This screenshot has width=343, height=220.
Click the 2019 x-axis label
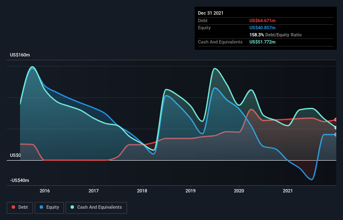191,191
